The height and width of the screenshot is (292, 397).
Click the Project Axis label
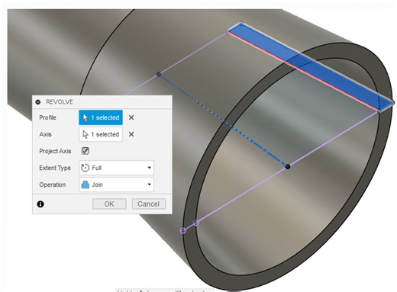click(55, 151)
